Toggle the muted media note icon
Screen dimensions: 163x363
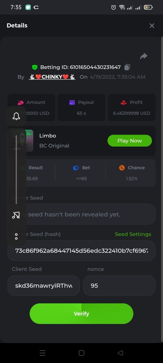coord(16,215)
